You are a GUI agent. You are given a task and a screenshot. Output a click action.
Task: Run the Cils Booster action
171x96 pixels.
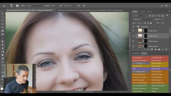[x=159, y=89]
